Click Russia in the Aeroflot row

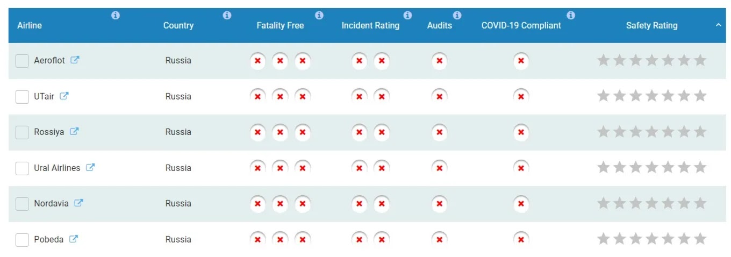pyautogui.click(x=178, y=60)
